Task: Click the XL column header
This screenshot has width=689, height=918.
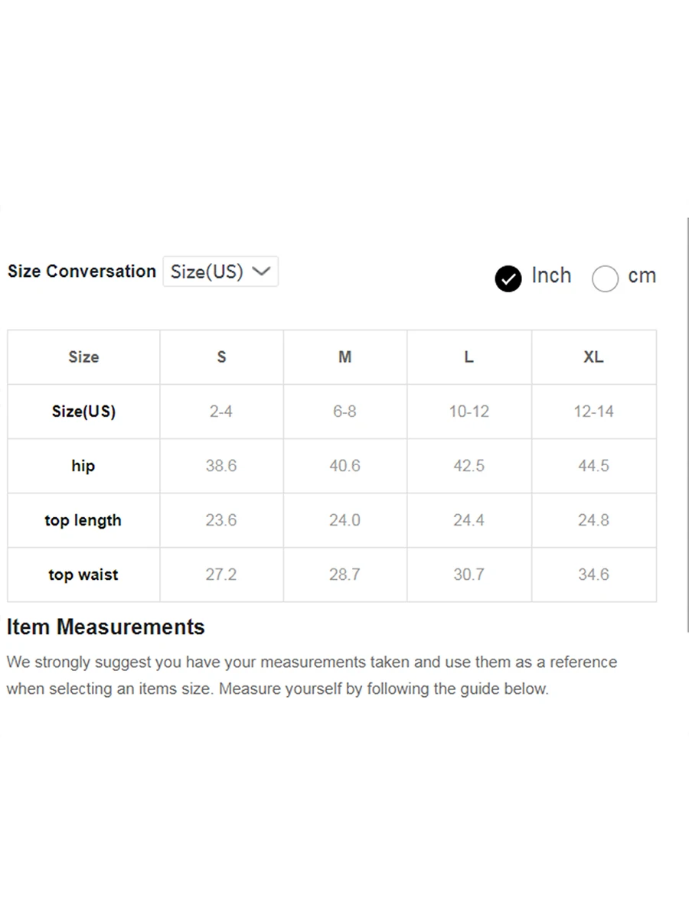Action: pos(593,356)
